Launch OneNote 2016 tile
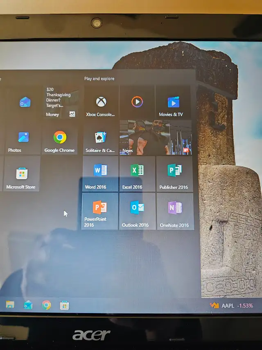Image resolution: width=262 pixels, height=350 pixels. pyautogui.click(x=175, y=211)
